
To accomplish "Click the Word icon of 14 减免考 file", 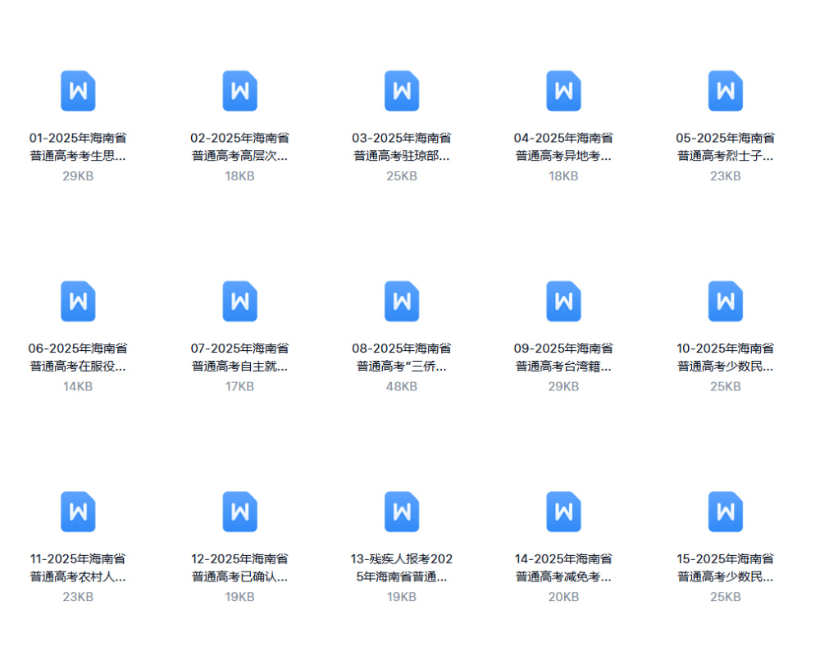I will point(563,512).
